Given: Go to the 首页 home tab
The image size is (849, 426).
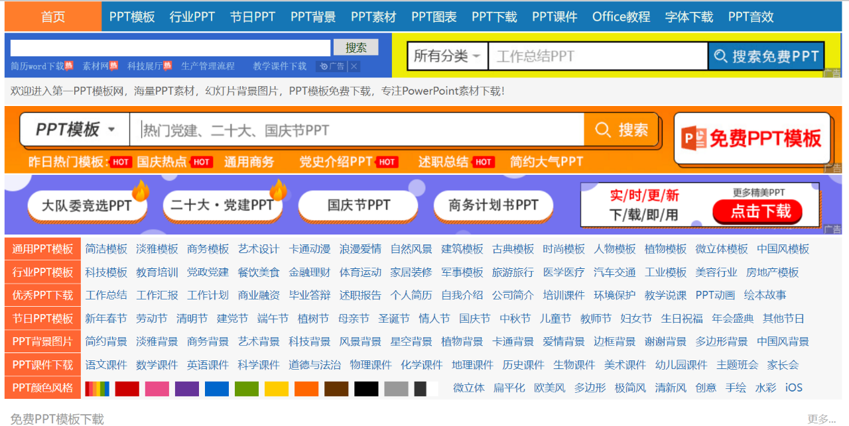Looking at the screenshot, I should click(53, 17).
